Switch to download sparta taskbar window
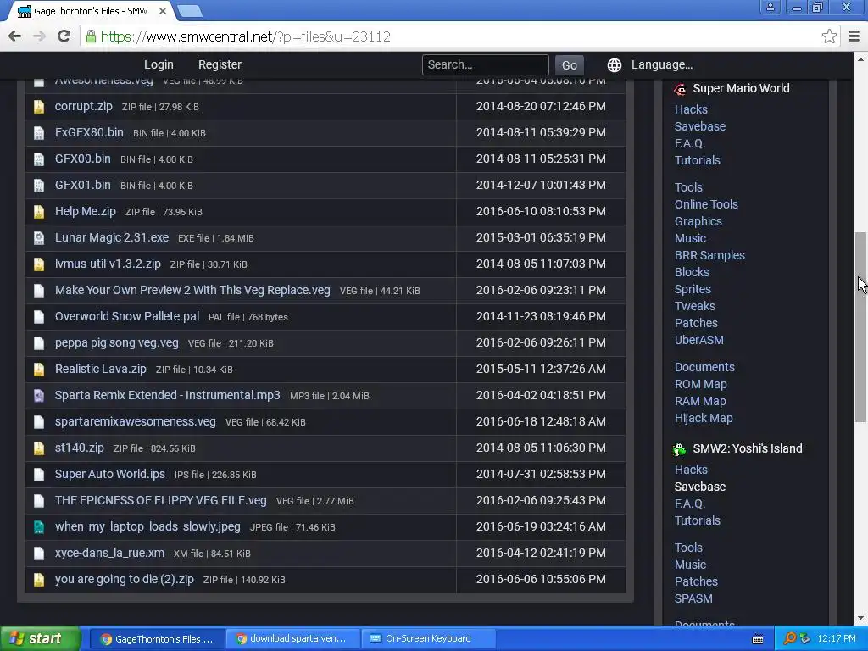The width and height of the screenshot is (868, 651). tap(292, 639)
